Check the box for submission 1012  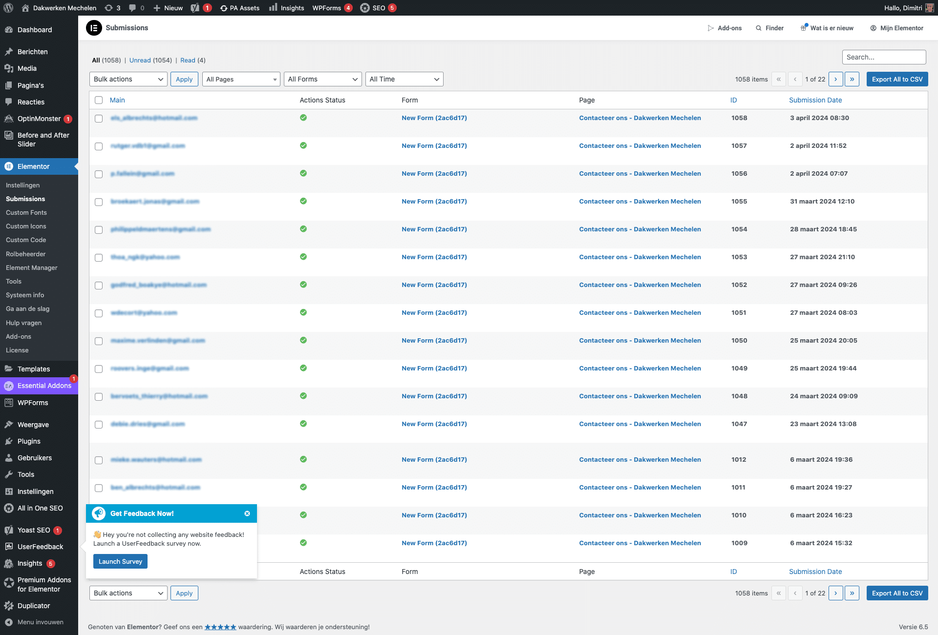[x=99, y=460]
